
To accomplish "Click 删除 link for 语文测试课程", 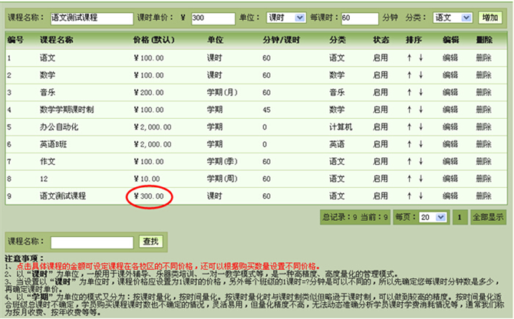I will coord(483,196).
